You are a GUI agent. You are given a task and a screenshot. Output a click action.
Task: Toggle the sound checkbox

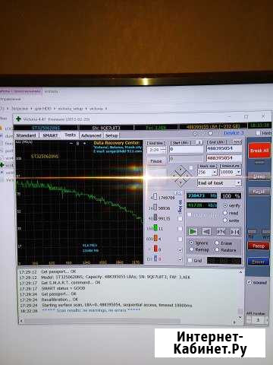(x=249, y=282)
